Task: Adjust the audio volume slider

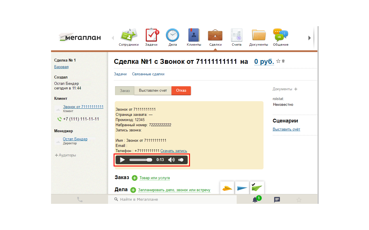Action: 181,160
